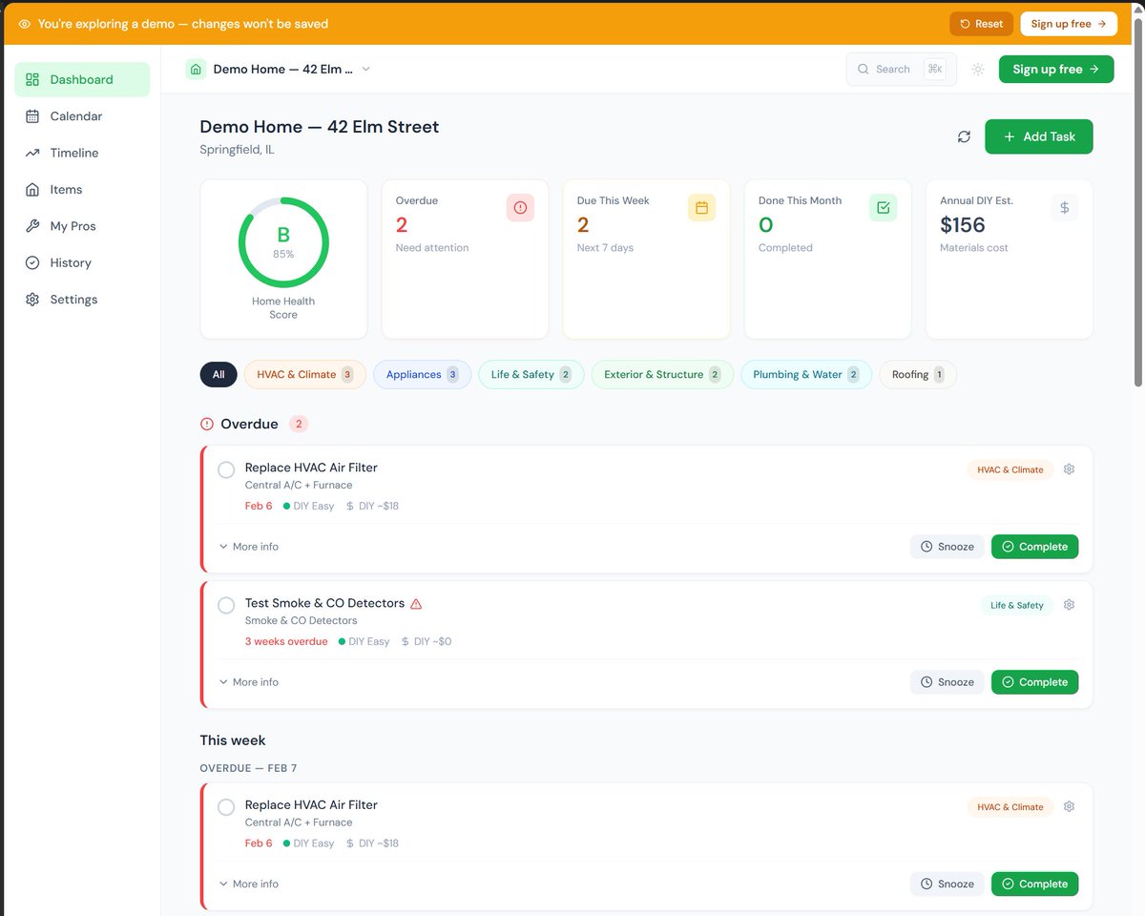Click Demo Home — 42 Elm Street heading

320,127
